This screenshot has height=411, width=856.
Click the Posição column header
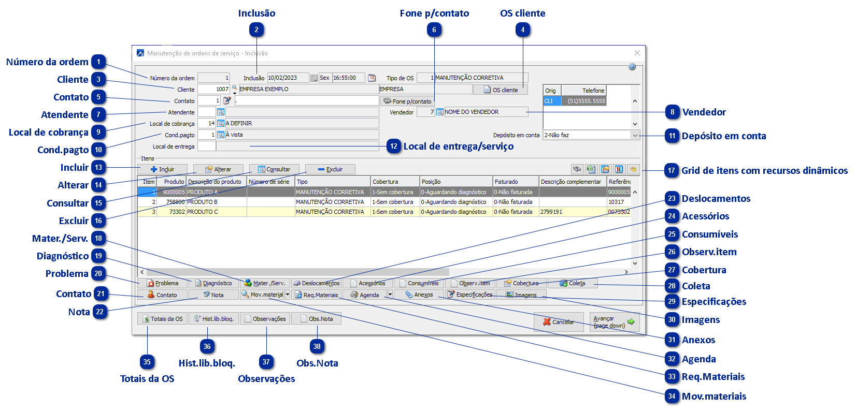point(456,182)
